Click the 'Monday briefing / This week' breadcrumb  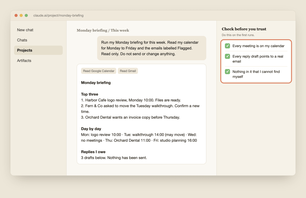pyautogui.click(x=103, y=30)
